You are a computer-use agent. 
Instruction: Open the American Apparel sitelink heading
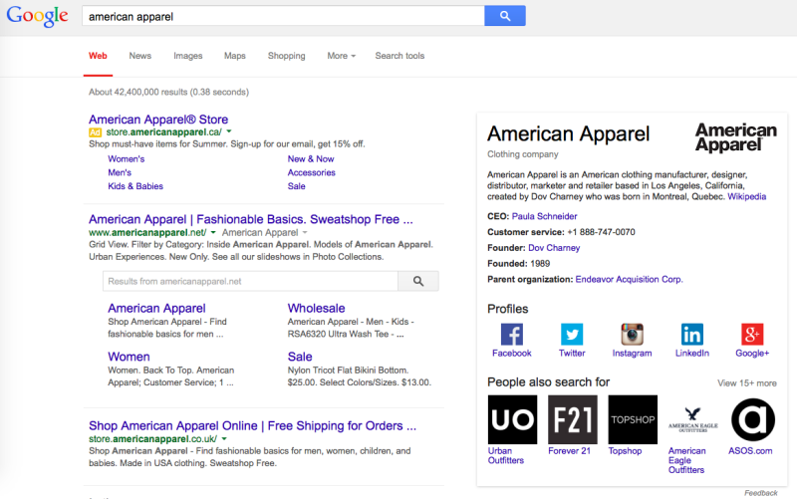[156, 309]
